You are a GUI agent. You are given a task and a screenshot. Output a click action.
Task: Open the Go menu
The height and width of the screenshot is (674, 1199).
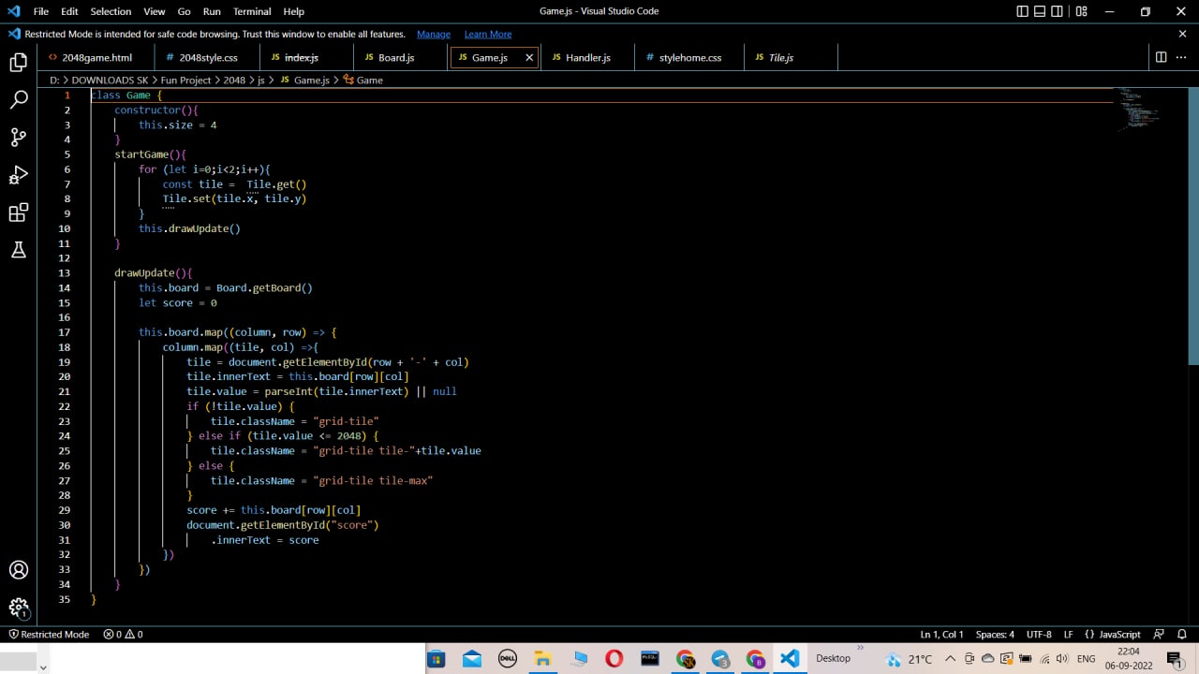click(184, 11)
